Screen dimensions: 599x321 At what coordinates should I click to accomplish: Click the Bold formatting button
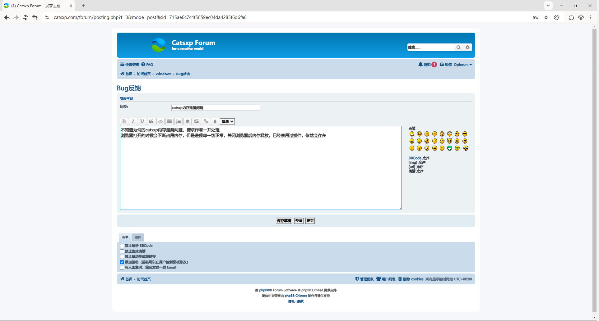(x=124, y=121)
